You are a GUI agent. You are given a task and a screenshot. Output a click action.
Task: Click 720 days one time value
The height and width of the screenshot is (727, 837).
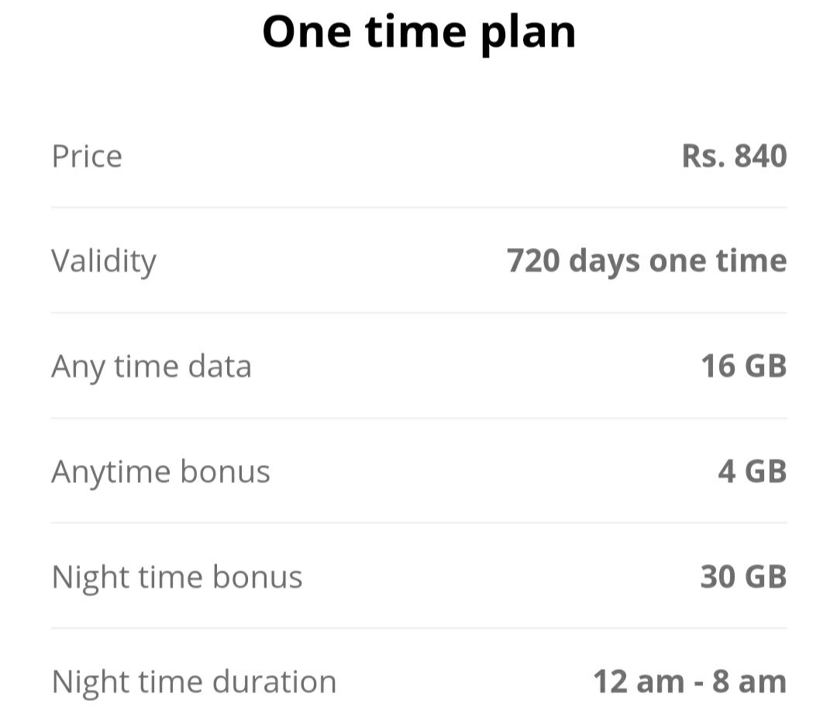pos(646,261)
